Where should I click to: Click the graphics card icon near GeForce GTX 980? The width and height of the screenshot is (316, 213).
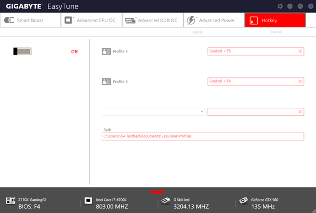[243, 200]
